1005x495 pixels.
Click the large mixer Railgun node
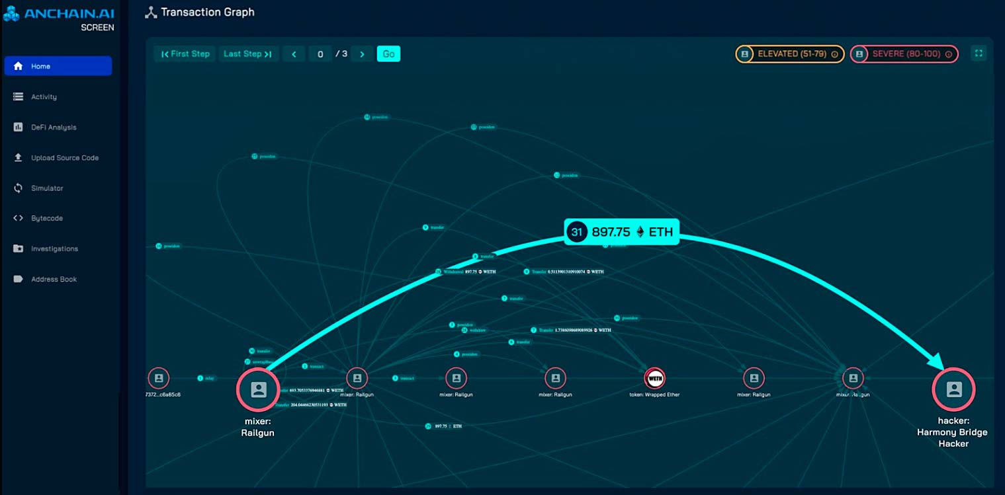point(258,390)
